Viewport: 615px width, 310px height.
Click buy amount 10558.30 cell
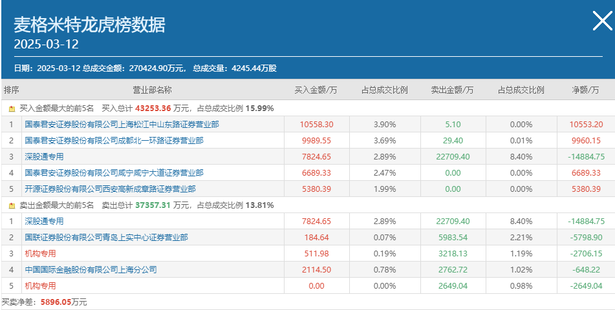(316, 124)
